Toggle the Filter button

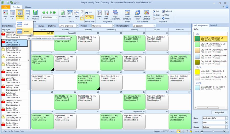point(89,17)
